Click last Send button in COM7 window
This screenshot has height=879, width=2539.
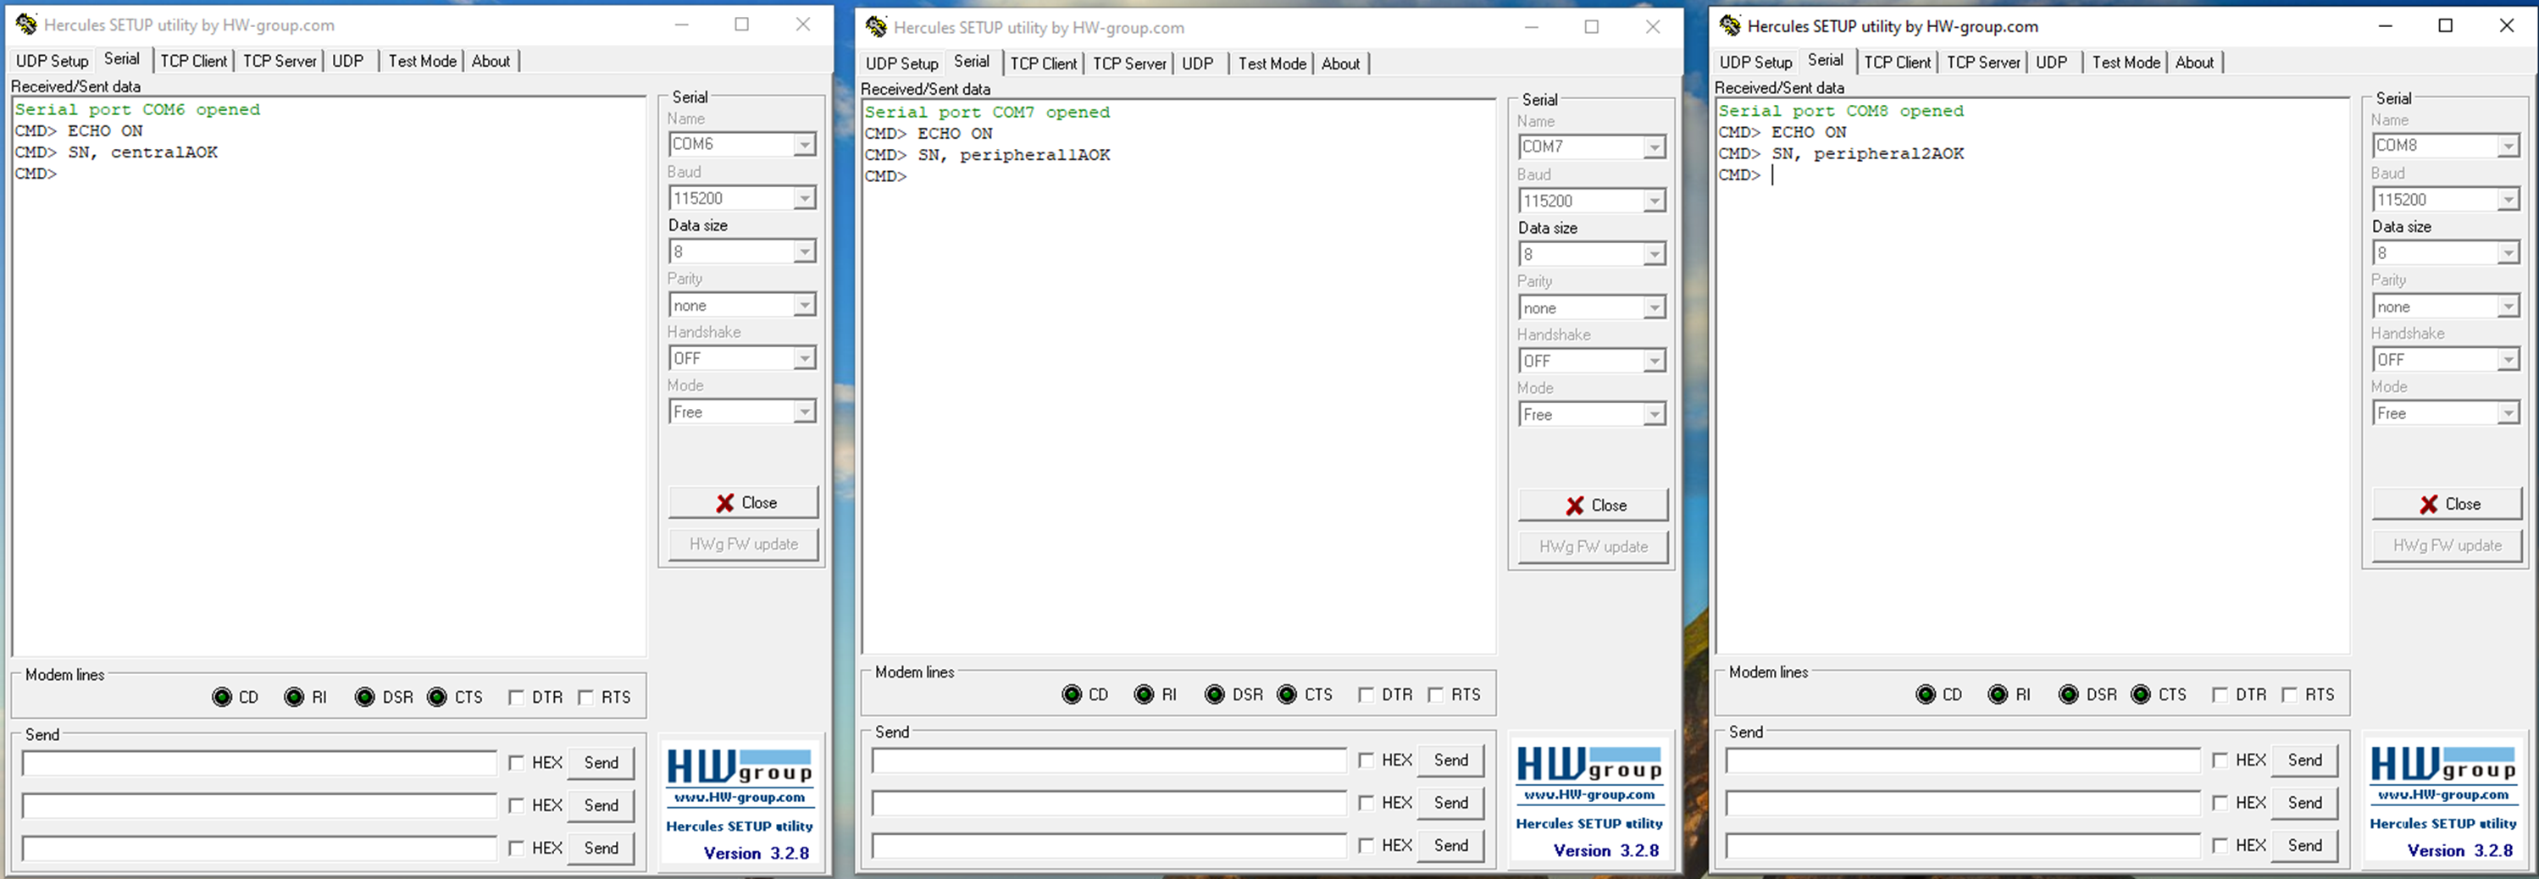[x=1451, y=845]
